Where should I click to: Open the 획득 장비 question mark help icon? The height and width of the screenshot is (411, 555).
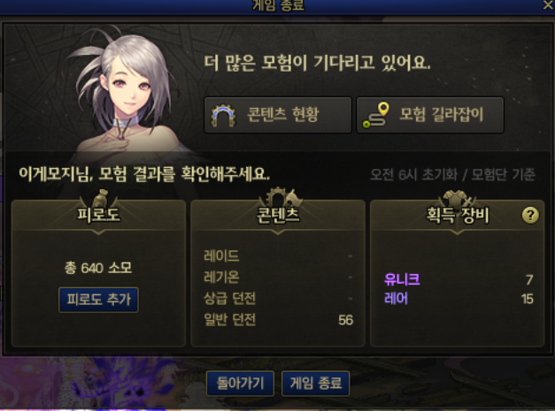530,215
